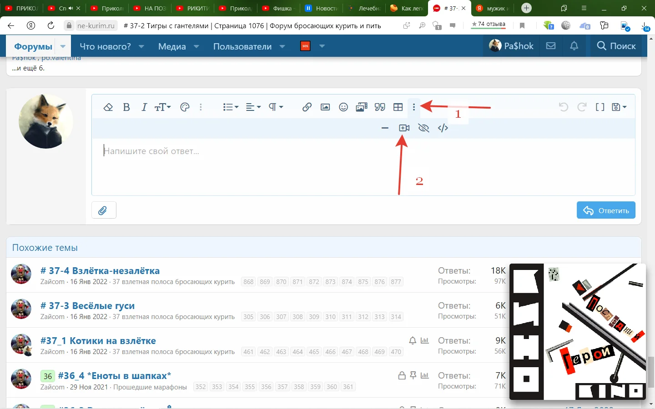Insert a link using chain icon
Viewport: 655px width, 409px height.
pyautogui.click(x=307, y=107)
